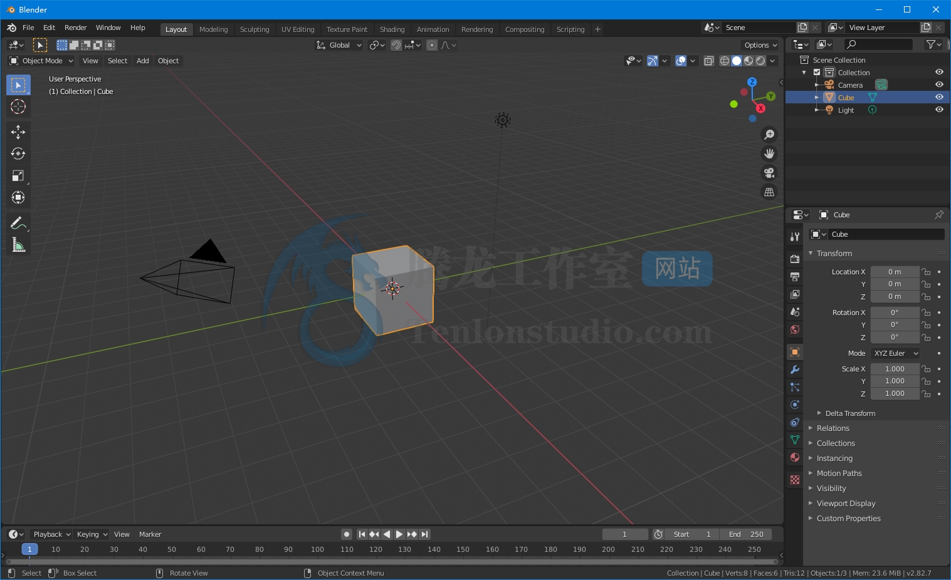The height and width of the screenshot is (580, 951).
Task: Lock the Location X field
Action: click(927, 272)
